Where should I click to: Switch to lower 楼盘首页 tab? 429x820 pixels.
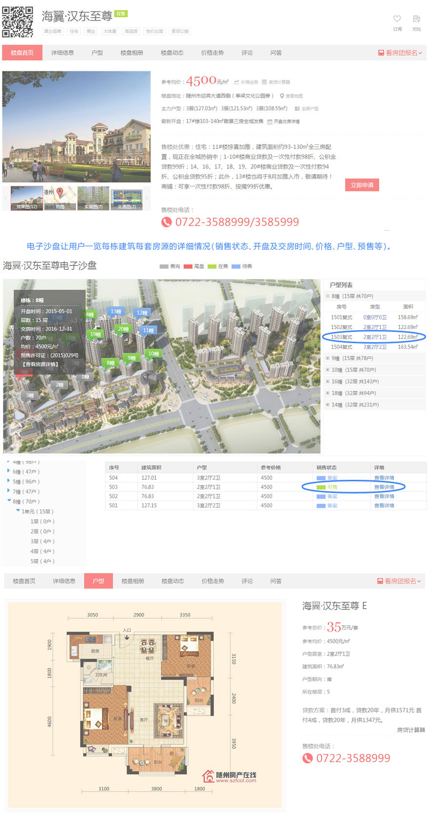click(24, 581)
